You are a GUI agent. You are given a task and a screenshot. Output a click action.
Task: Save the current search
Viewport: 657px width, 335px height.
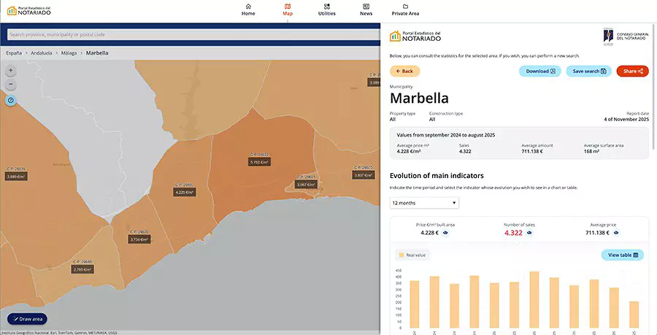tap(588, 71)
